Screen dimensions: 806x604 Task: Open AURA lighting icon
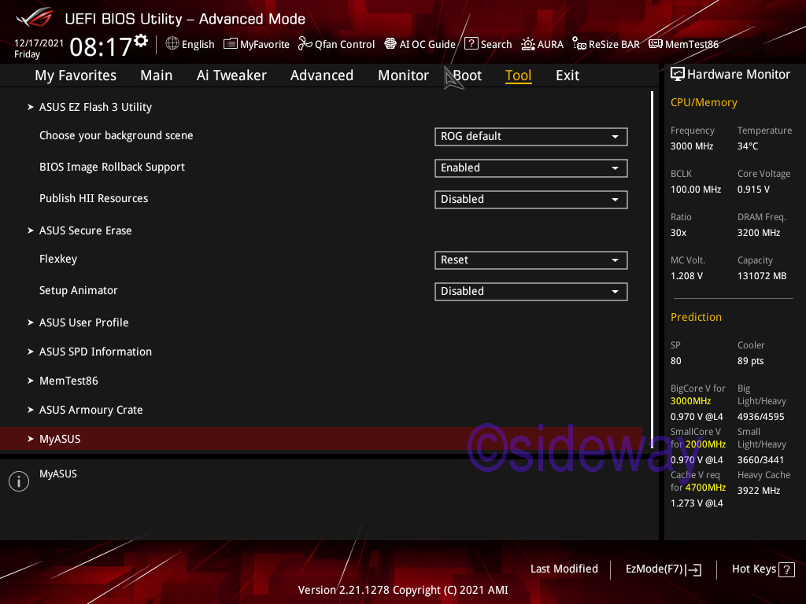[x=528, y=44]
